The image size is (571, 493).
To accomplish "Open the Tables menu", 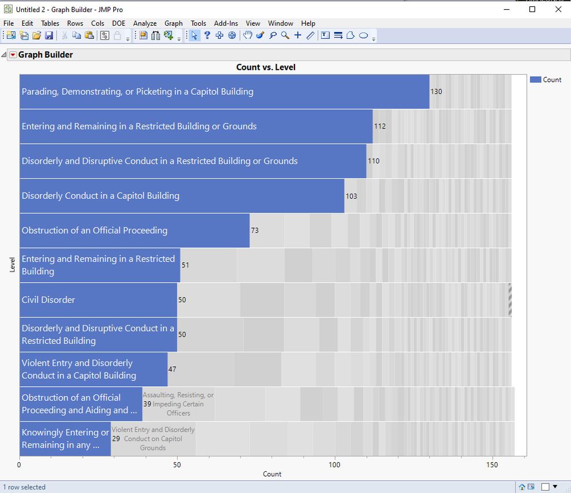I will 50,23.
